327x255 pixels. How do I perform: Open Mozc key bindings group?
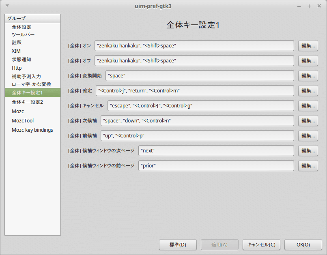[32, 130]
